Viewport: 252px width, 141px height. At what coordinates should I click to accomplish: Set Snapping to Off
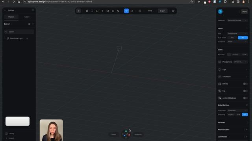point(245,115)
